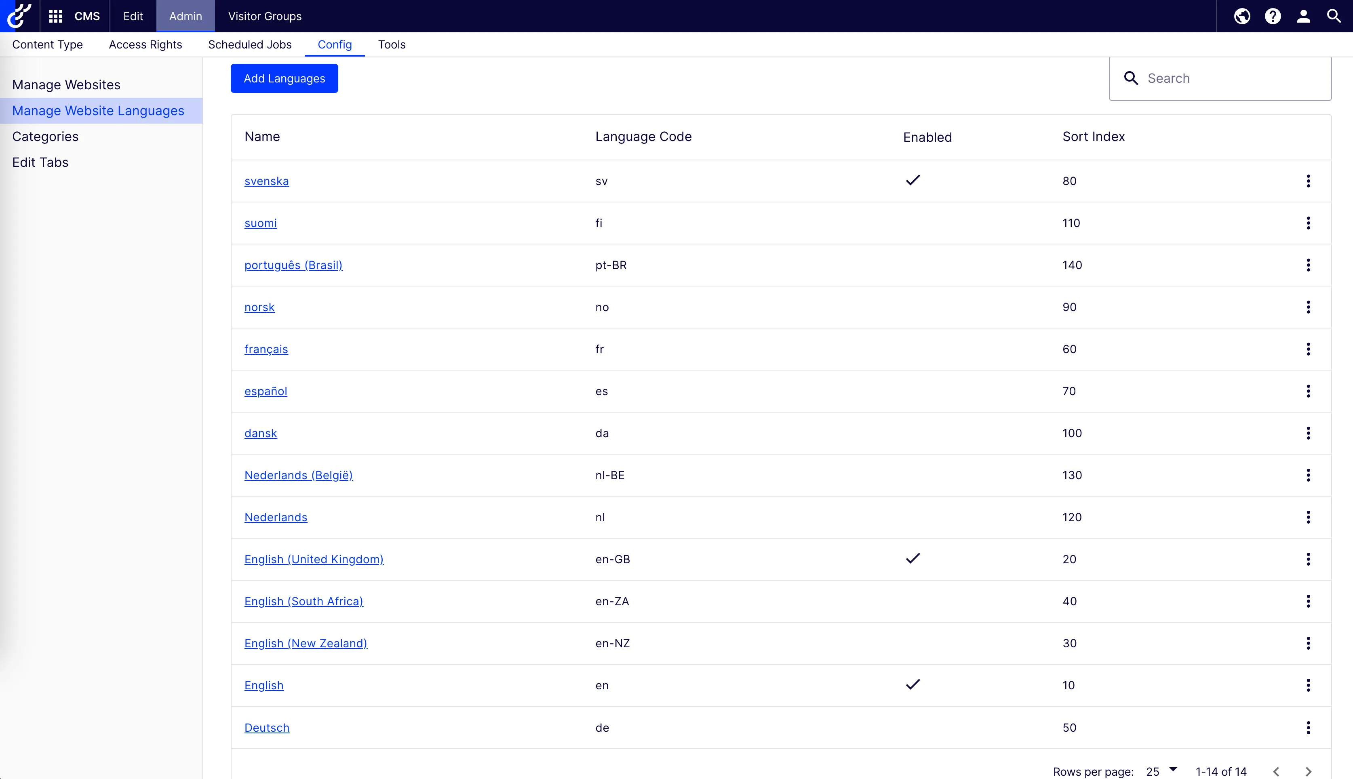Click the pt-BR language code cell

coord(611,265)
